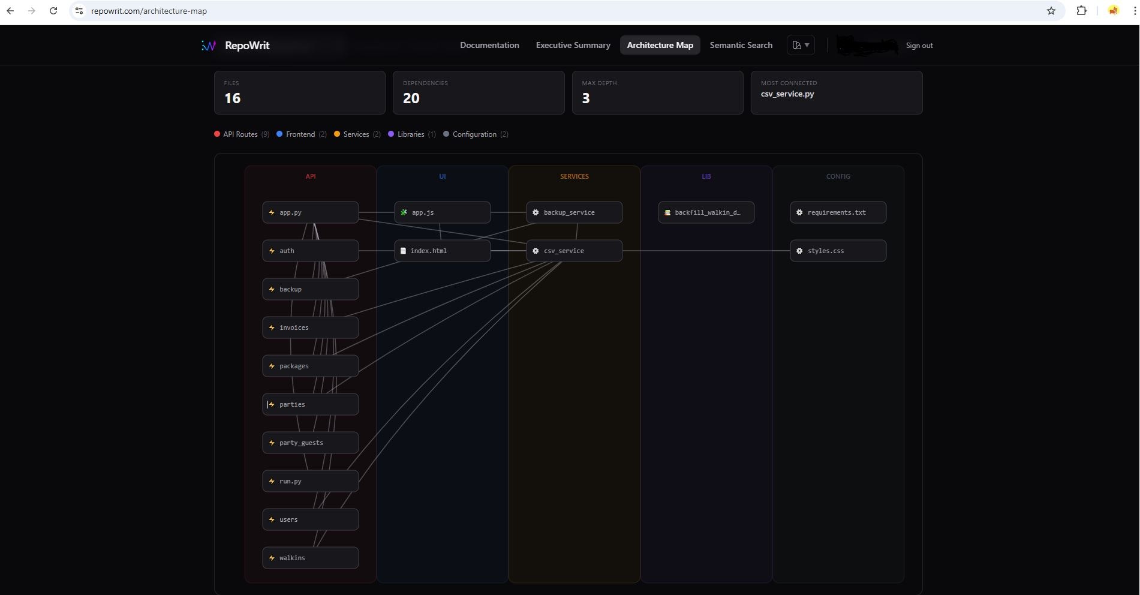Toggle the Libraries legend filter

(x=412, y=134)
